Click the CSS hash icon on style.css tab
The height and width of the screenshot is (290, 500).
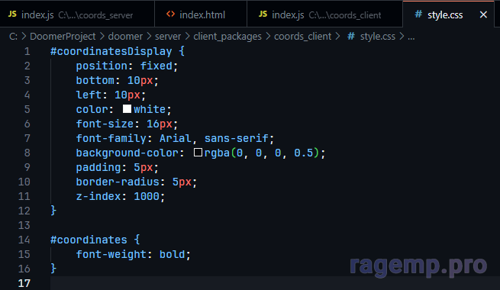coord(418,14)
